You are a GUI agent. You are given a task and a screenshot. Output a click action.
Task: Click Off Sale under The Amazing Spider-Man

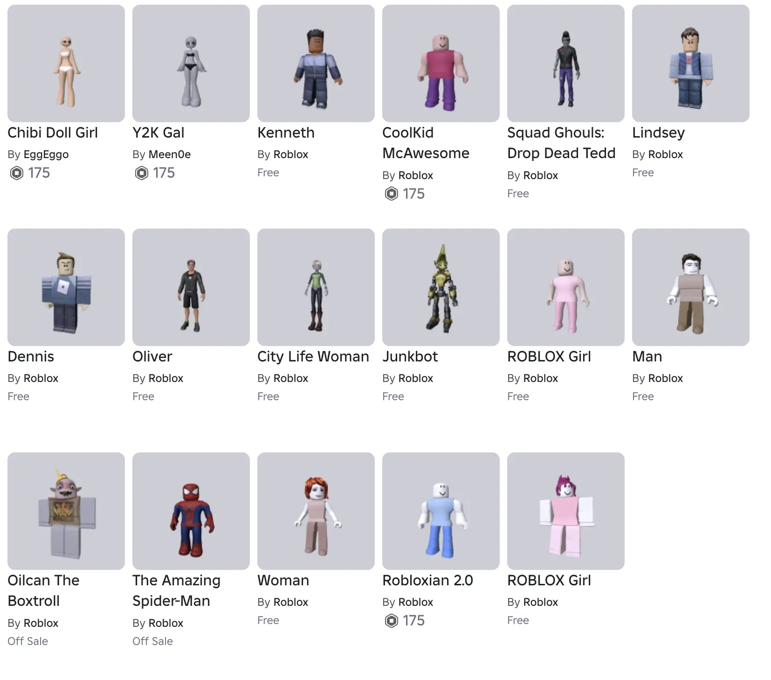click(x=152, y=641)
